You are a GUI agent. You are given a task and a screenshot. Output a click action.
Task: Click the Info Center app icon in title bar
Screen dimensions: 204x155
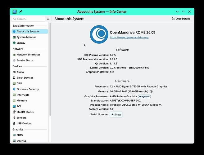pyautogui.click(x=15, y=11)
